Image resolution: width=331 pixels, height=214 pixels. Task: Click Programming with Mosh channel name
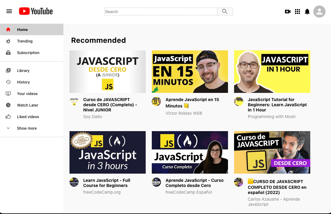[x=272, y=117]
